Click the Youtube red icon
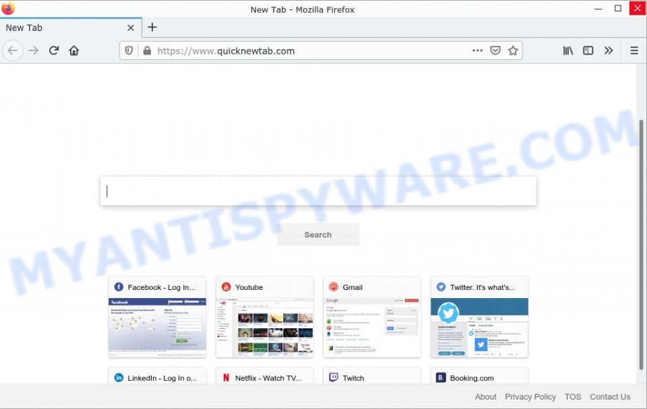 pyautogui.click(x=226, y=287)
